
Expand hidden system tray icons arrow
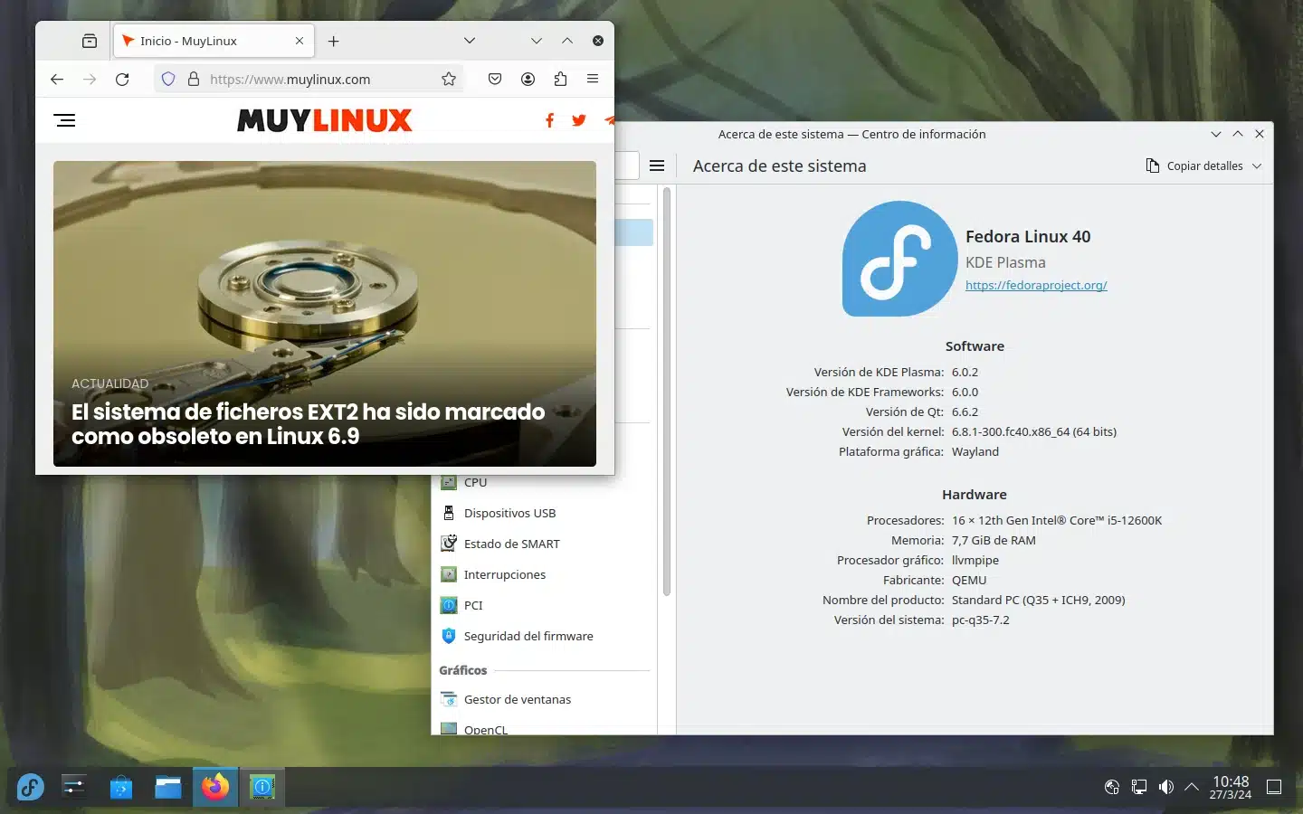[1192, 787]
